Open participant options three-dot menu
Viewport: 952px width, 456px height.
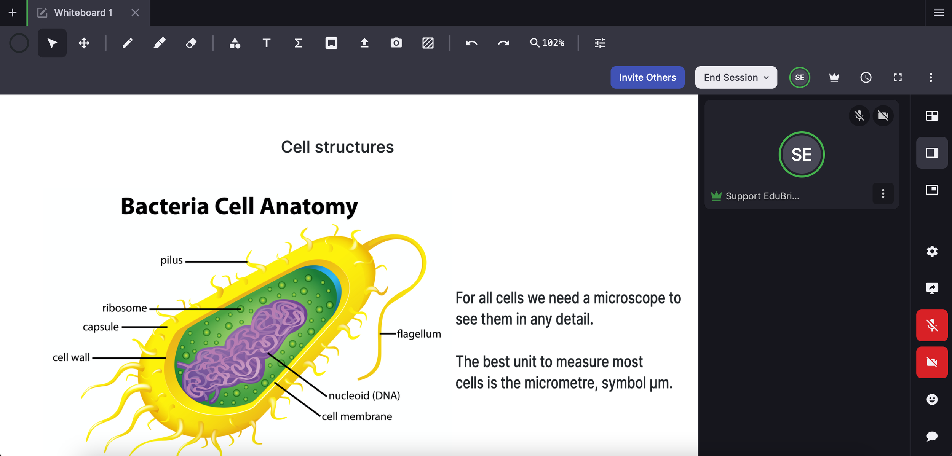883,194
